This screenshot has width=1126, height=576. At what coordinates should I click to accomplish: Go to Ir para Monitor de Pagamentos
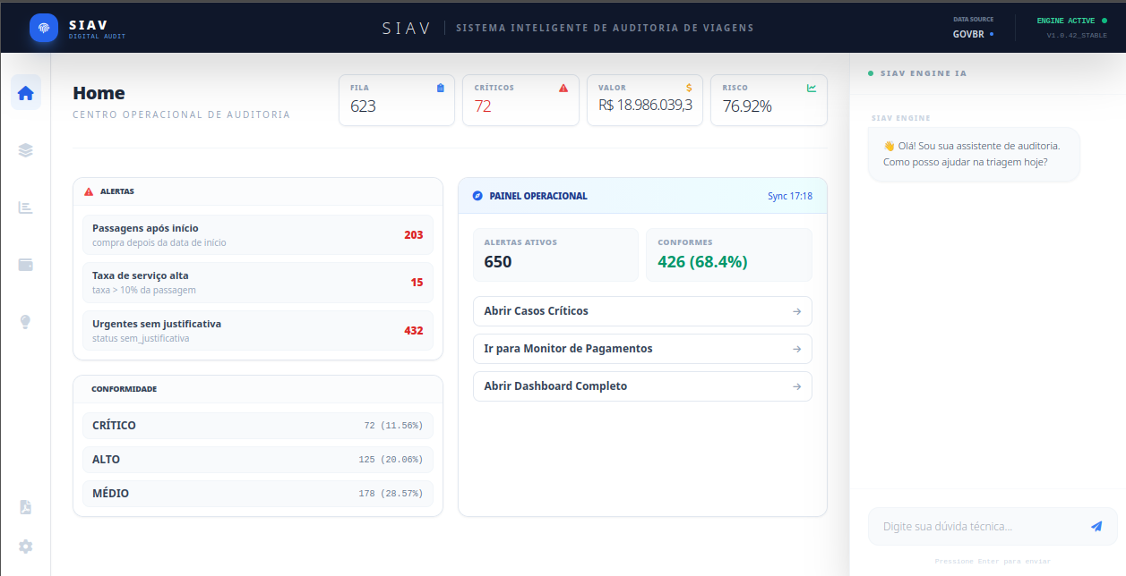pyautogui.click(x=642, y=349)
